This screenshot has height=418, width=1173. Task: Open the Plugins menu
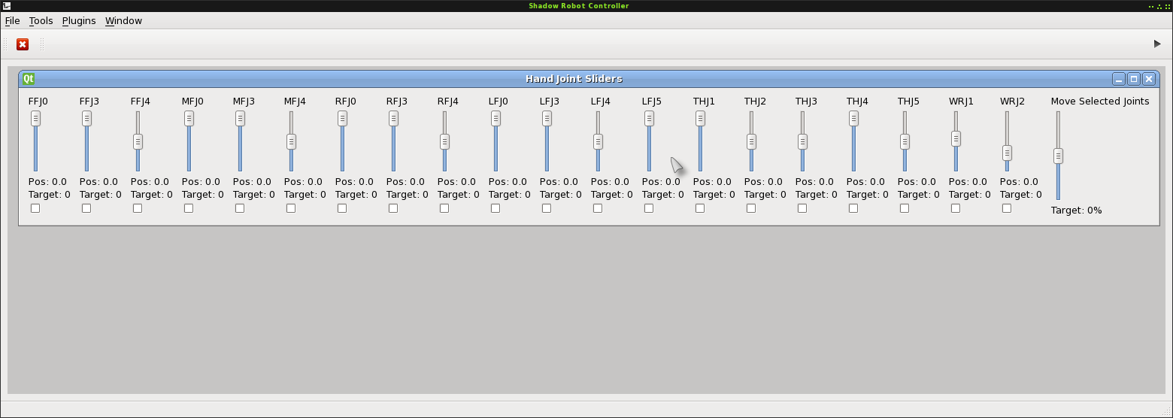79,21
